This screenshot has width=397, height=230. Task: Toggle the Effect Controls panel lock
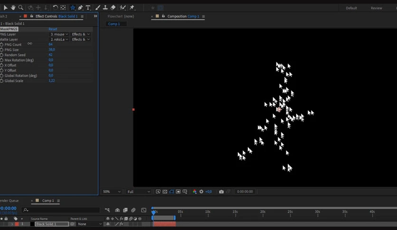click(x=32, y=16)
